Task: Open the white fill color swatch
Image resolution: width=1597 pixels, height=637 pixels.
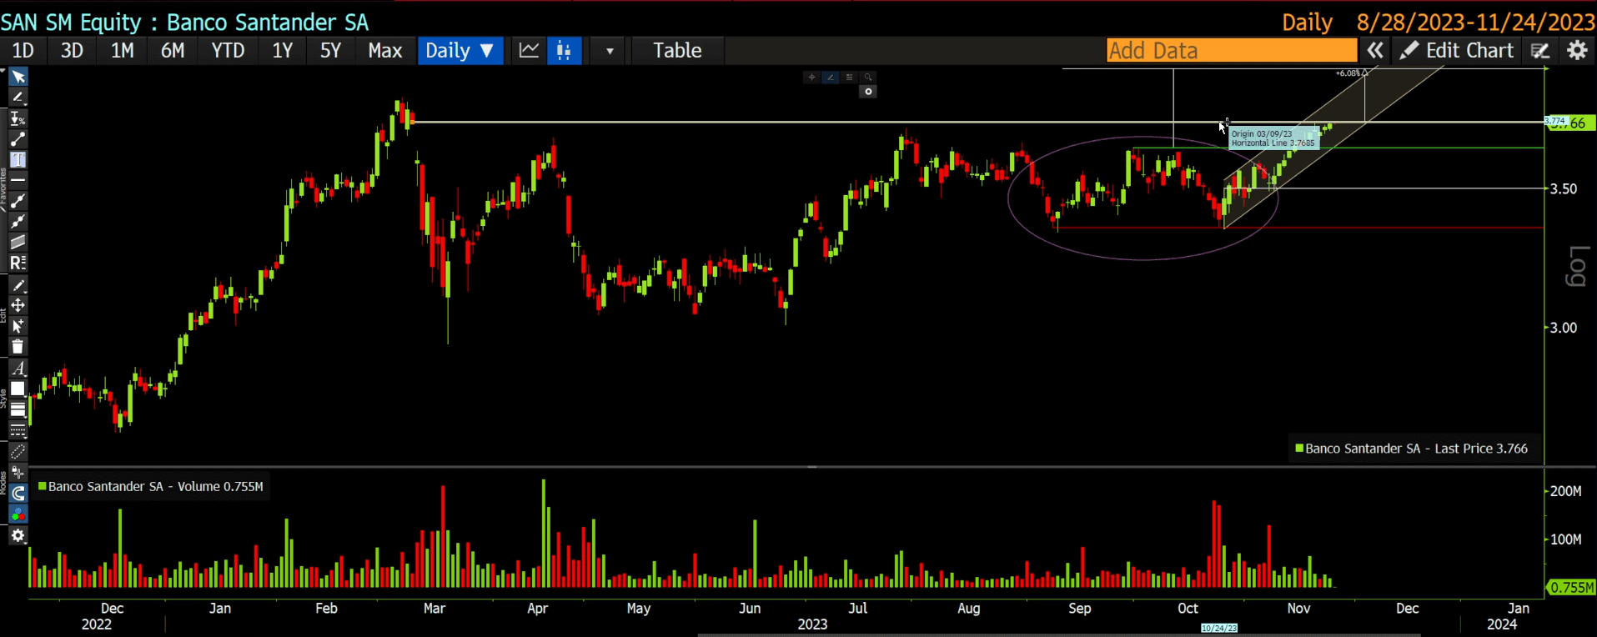Action: coord(18,389)
